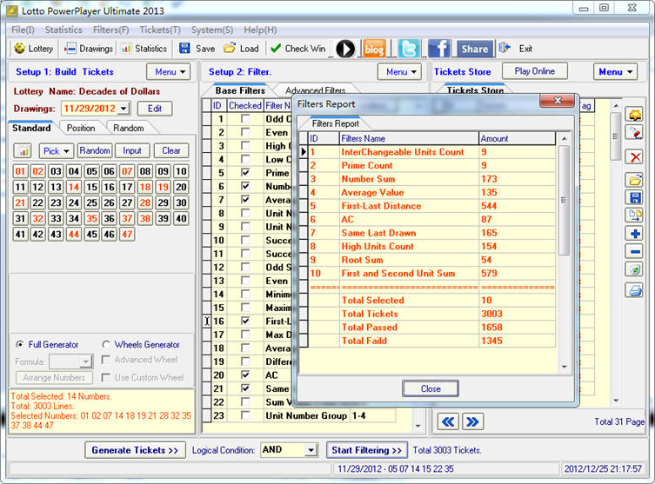Image resolution: width=655 pixels, height=484 pixels.
Task: Click the Share button icon
Action: [475, 49]
